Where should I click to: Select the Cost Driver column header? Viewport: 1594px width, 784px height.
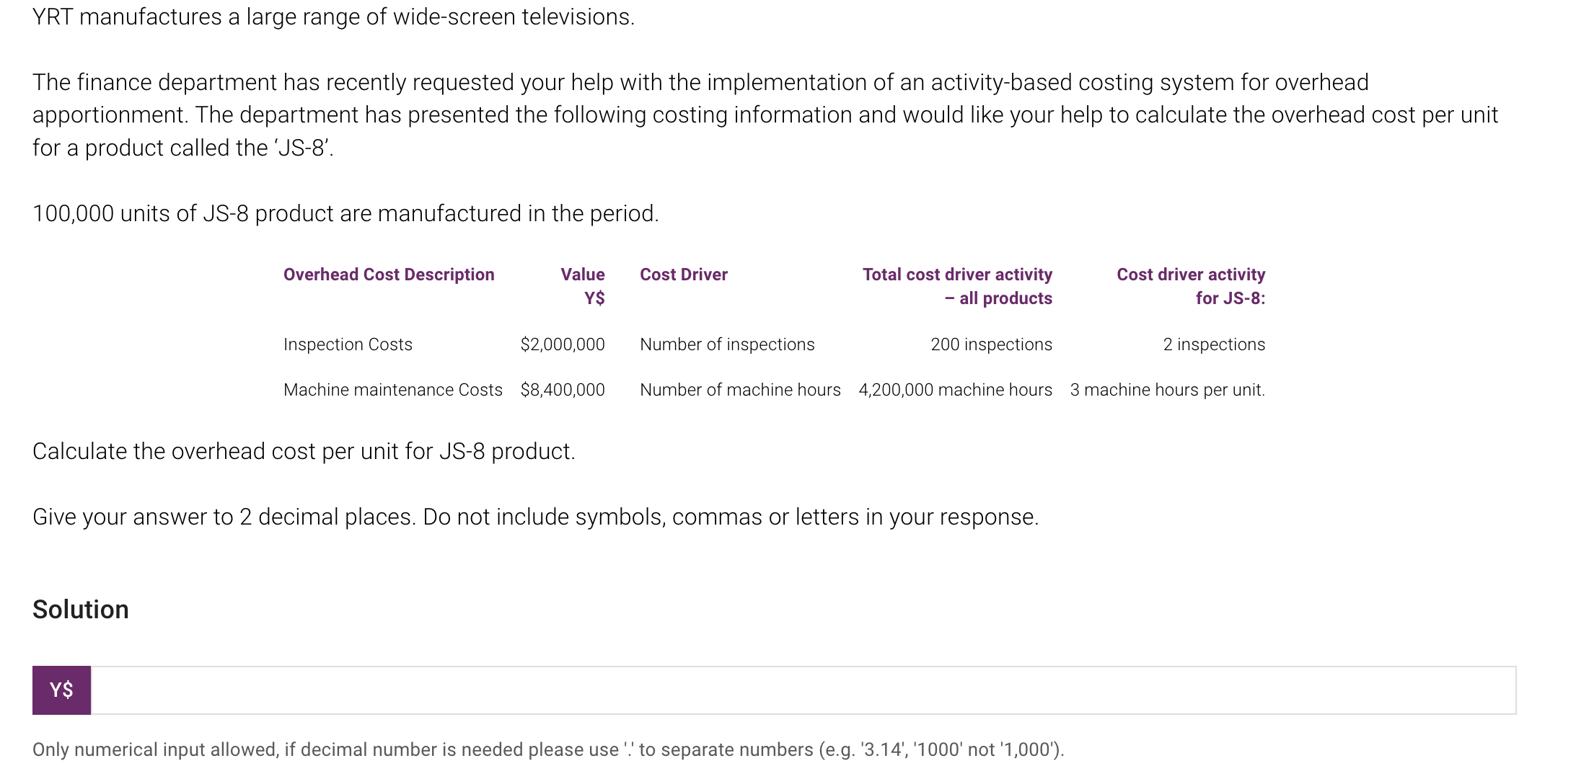[684, 275]
